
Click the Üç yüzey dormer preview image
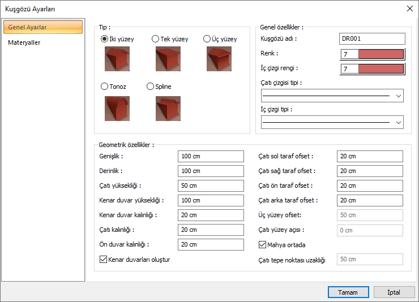(x=219, y=59)
